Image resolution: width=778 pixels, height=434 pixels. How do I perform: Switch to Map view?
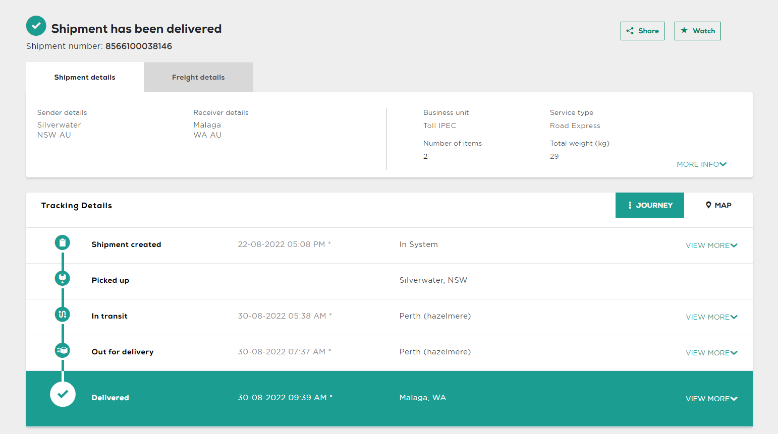point(718,205)
